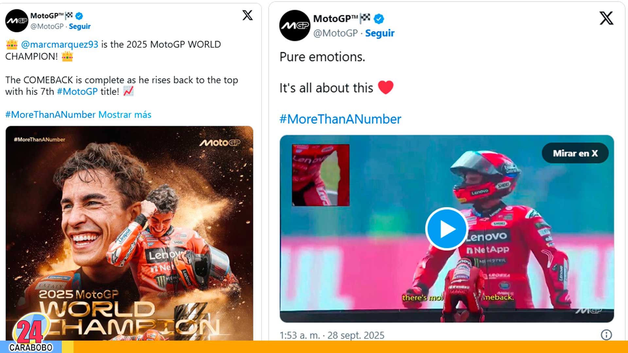The image size is (628, 353).
Task: Open the World Champion poster image
Action: pos(129,233)
